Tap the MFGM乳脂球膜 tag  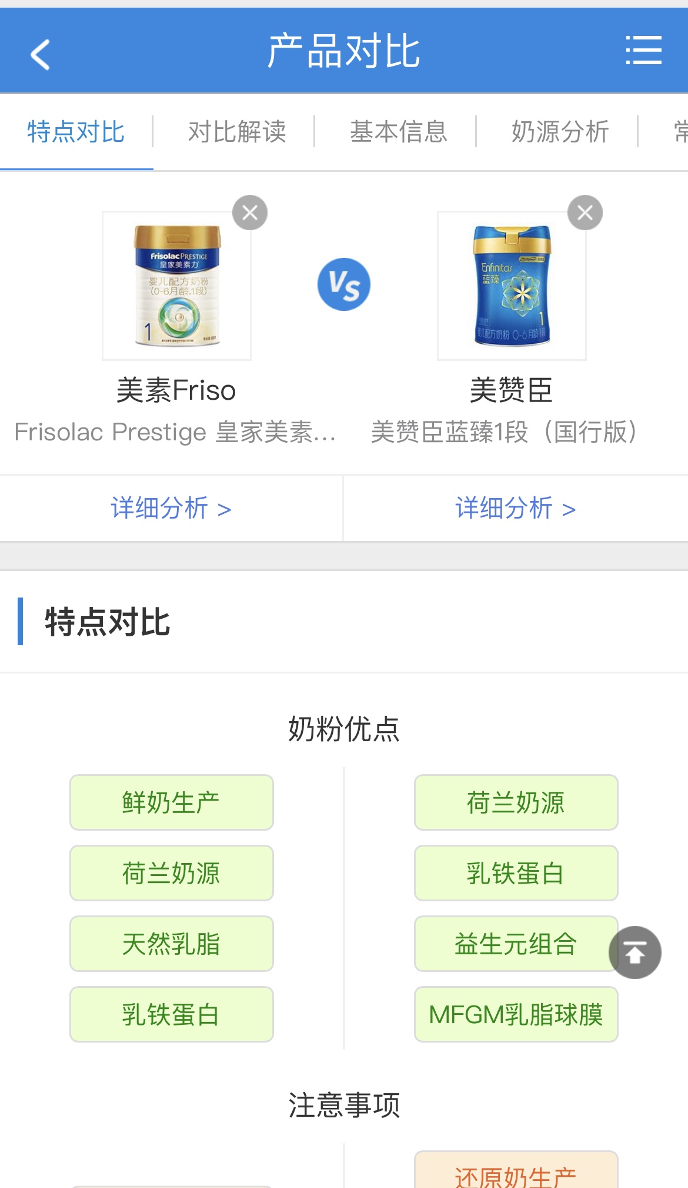[x=516, y=1014]
